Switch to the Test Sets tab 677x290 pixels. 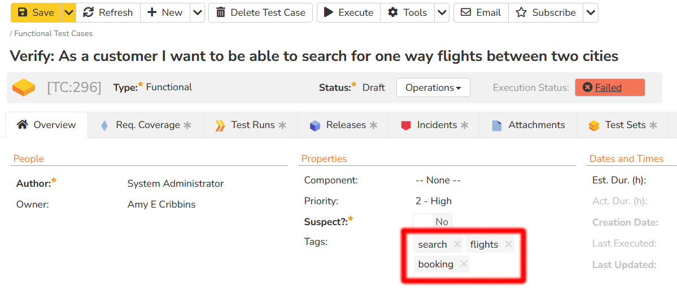pyautogui.click(x=623, y=125)
